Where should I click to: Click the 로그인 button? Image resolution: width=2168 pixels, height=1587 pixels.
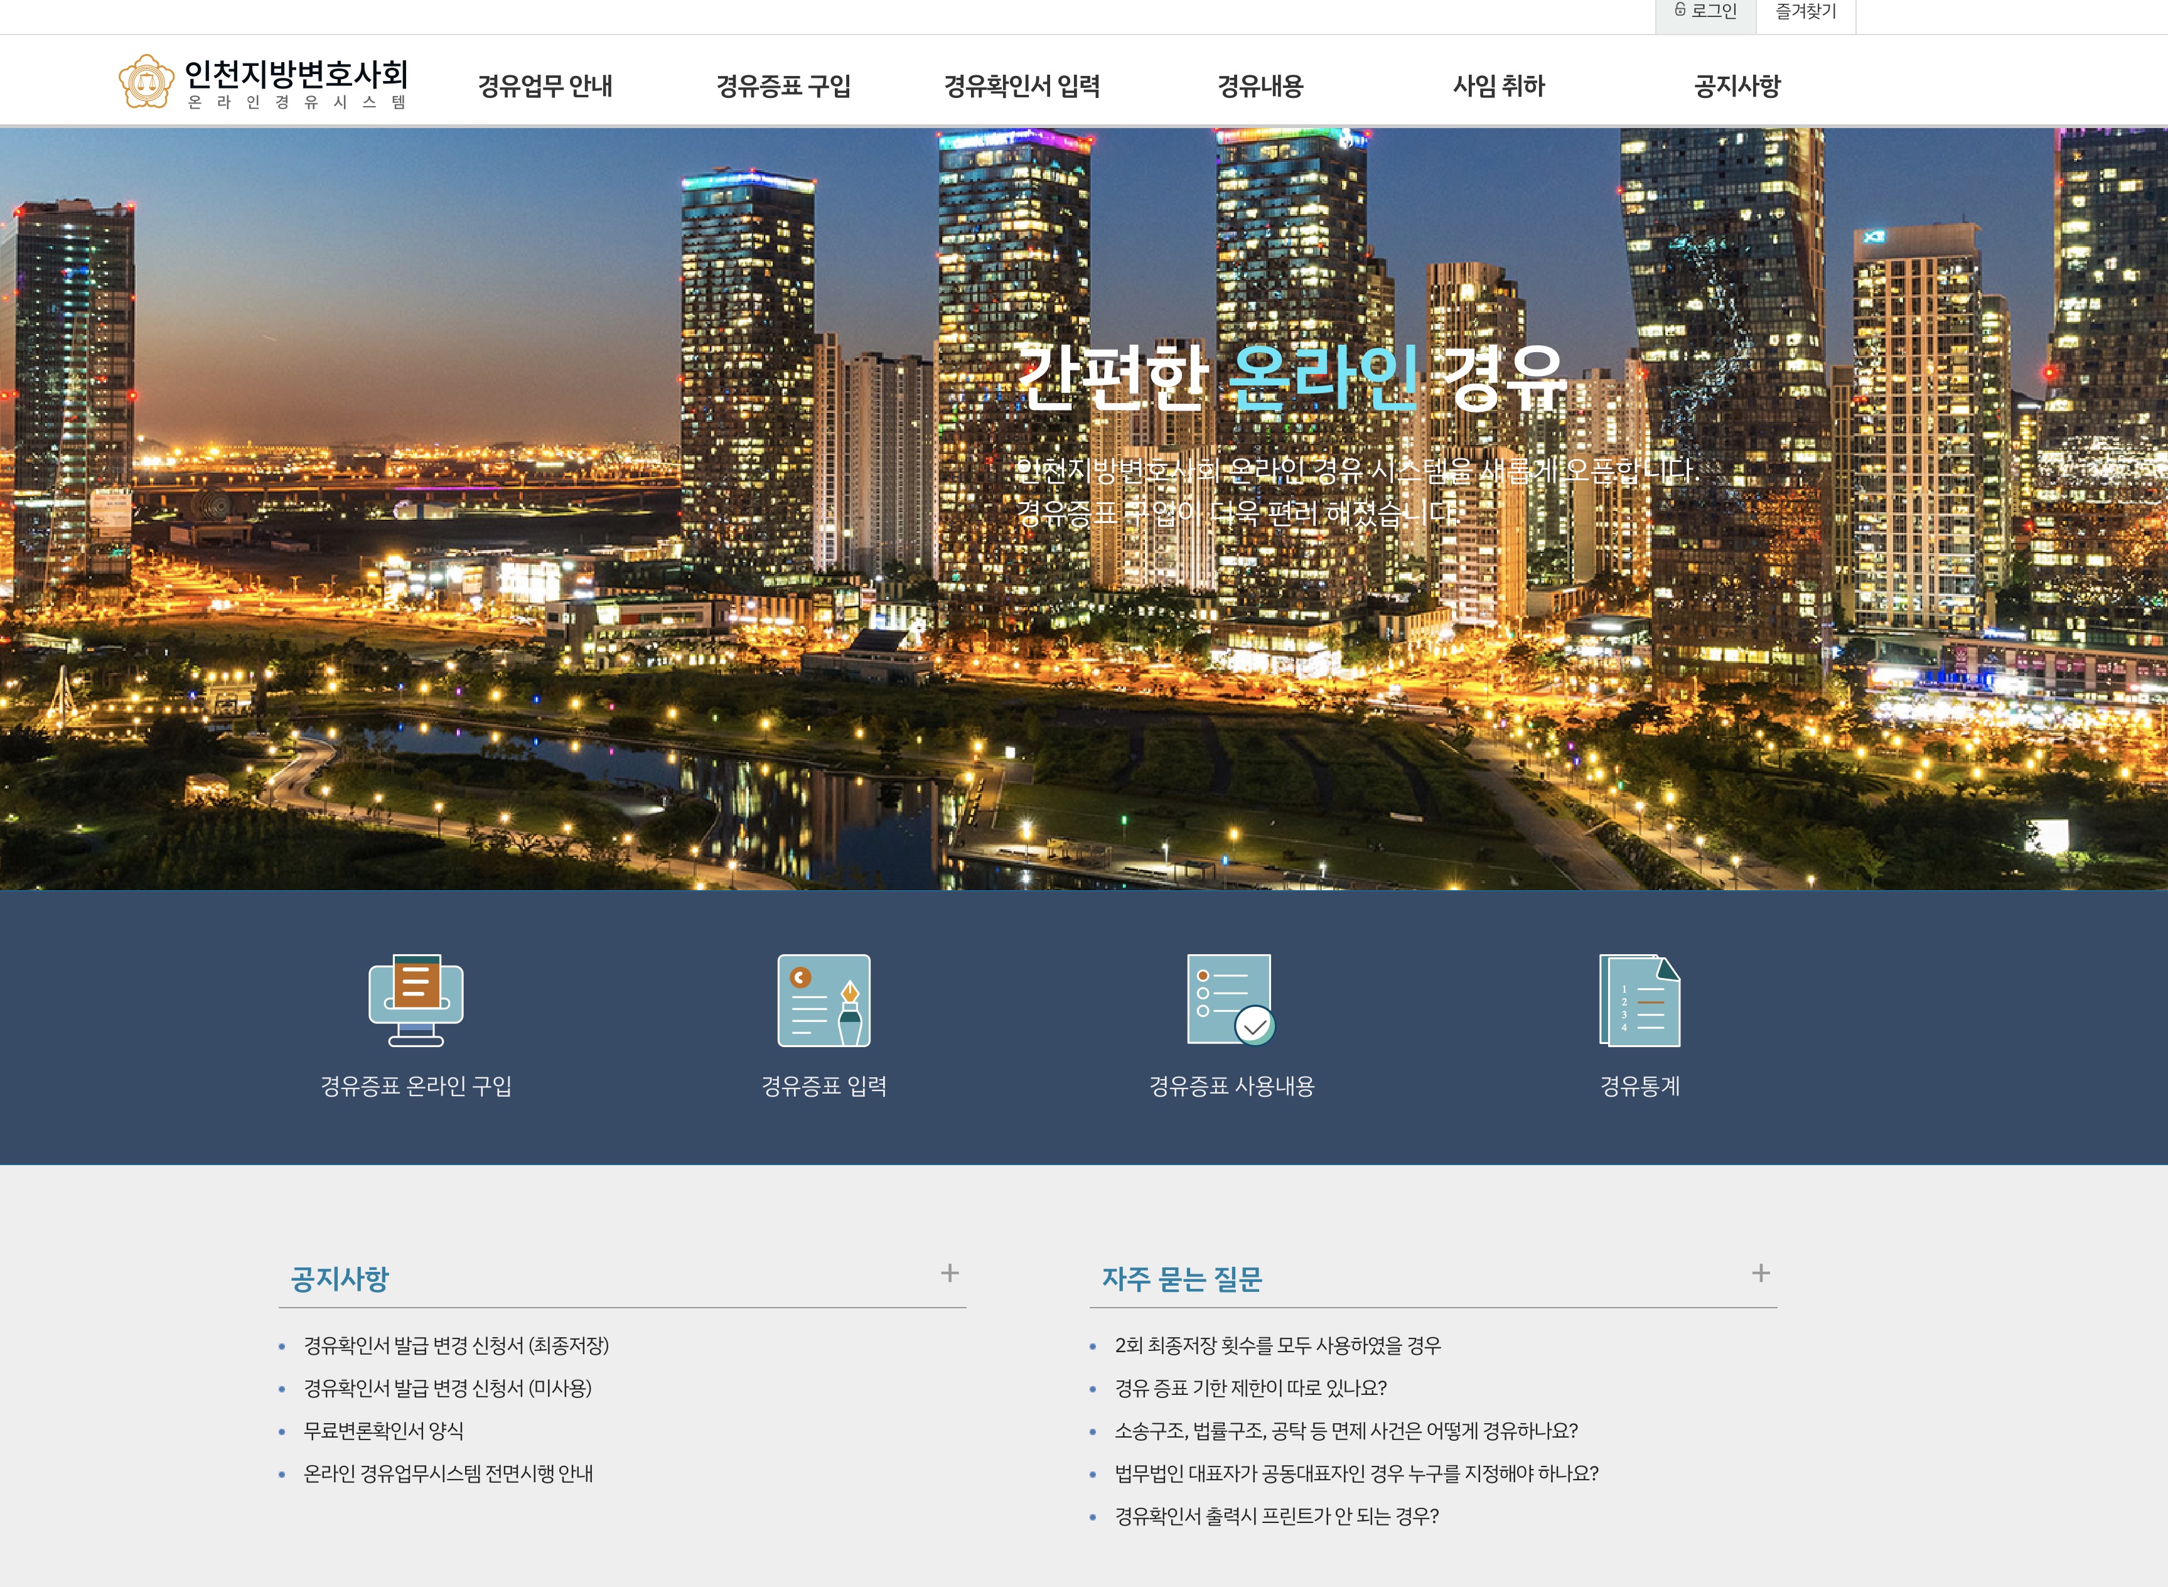point(1706,11)
